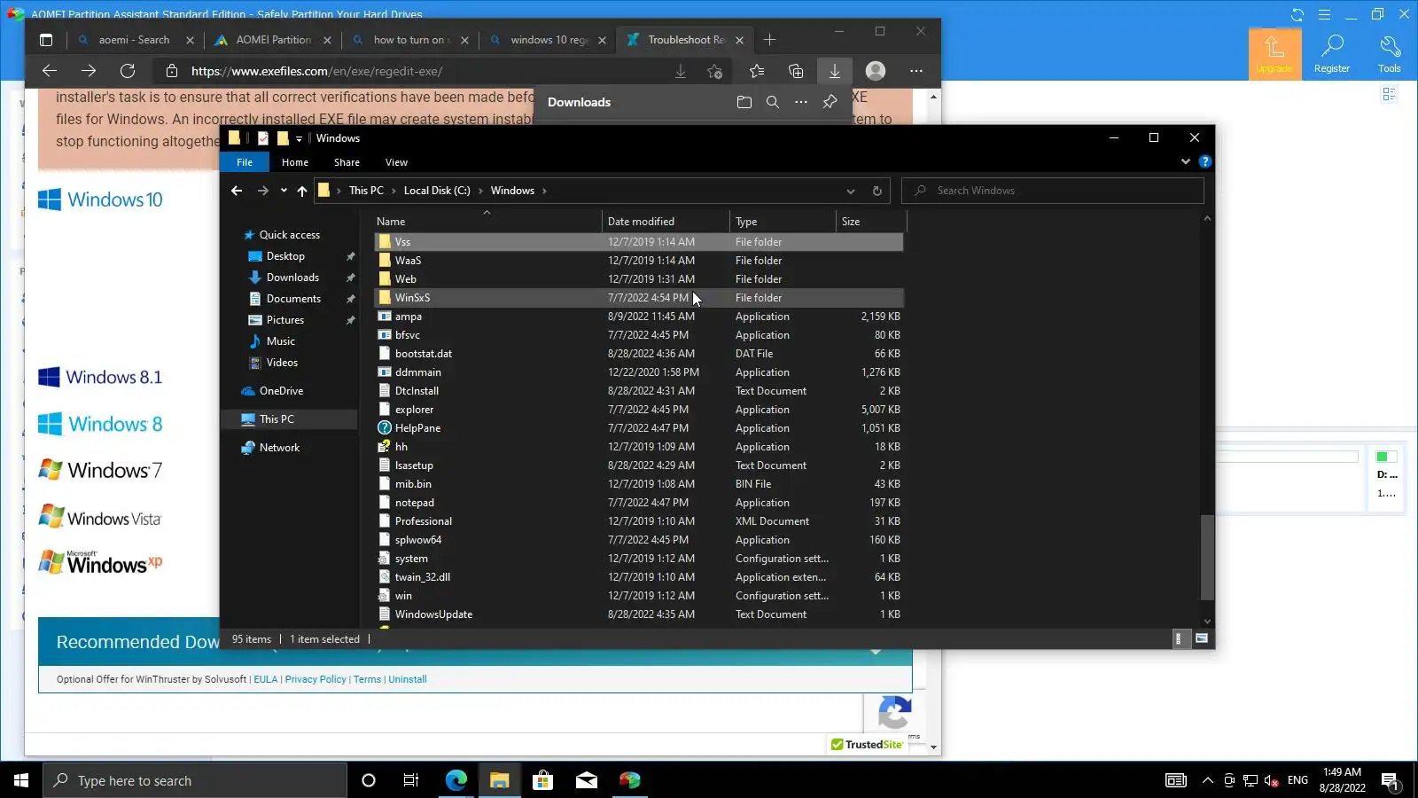The width and height of the screenshot is (1418, 798).
Task: Expand the Explorer ribbon chevron
Action: 1185,161
